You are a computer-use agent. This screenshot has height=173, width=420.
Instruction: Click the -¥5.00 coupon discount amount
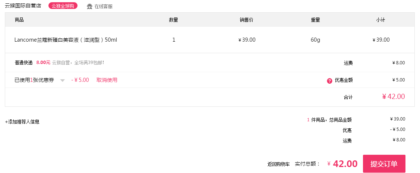[x=80, y=80]
